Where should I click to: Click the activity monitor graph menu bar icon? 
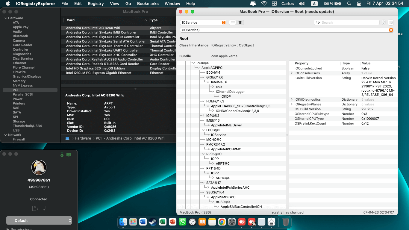tap(275, 4)
